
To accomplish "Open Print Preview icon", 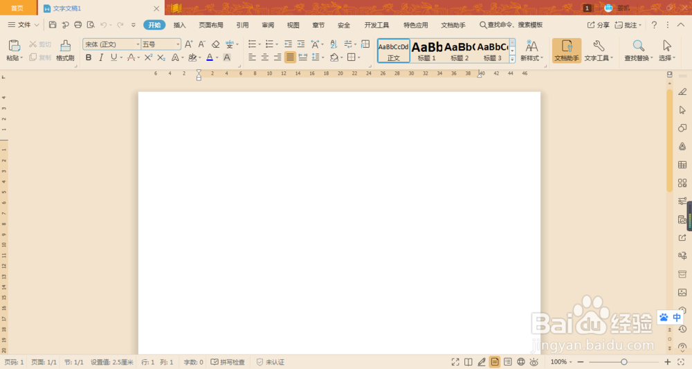I will [x=91, y=25].
